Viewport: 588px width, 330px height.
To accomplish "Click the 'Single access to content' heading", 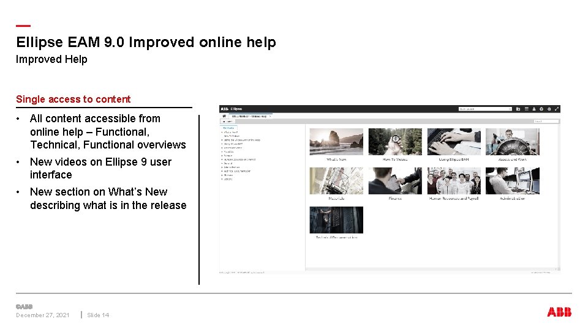I will tap(73, 99).
